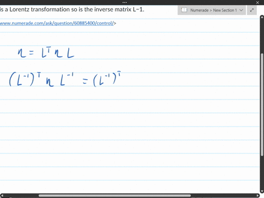Open the three-dots menu at top
Viewport: 264px width, 198px height.
tap(124, 2)
